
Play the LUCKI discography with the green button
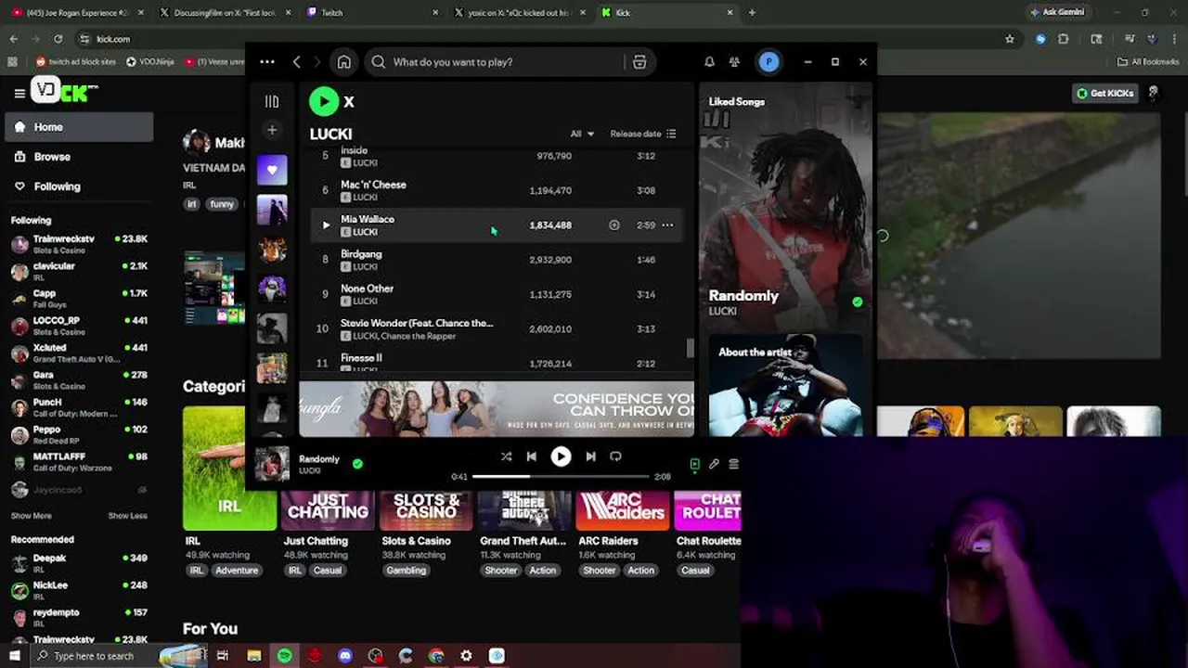[324, 101]
